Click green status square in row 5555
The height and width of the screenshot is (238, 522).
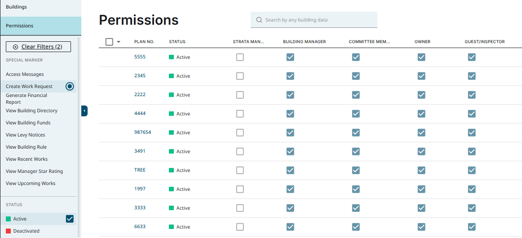click(172, 57)
